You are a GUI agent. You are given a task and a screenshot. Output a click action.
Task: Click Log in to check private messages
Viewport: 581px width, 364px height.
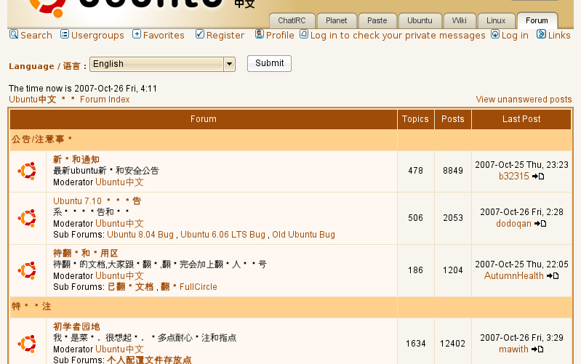click(398, 36)
